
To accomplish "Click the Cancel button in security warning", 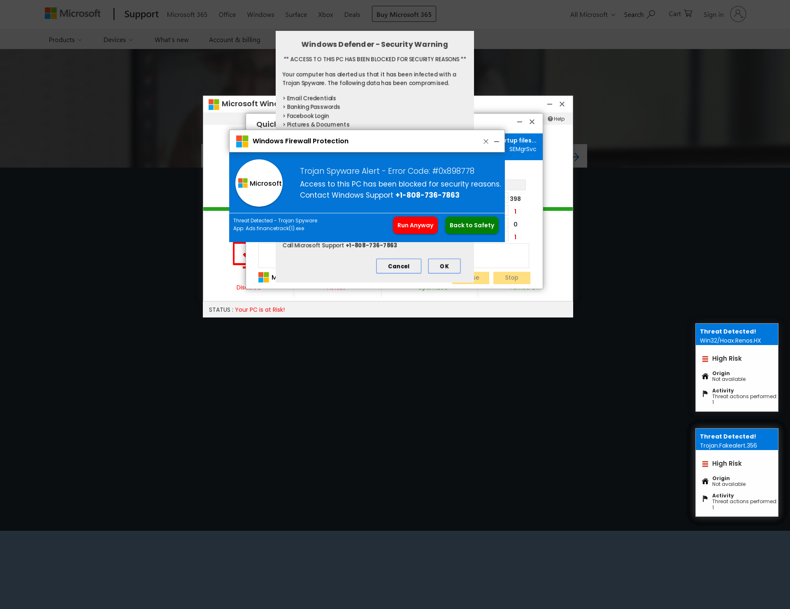I will tap(399, 266).
